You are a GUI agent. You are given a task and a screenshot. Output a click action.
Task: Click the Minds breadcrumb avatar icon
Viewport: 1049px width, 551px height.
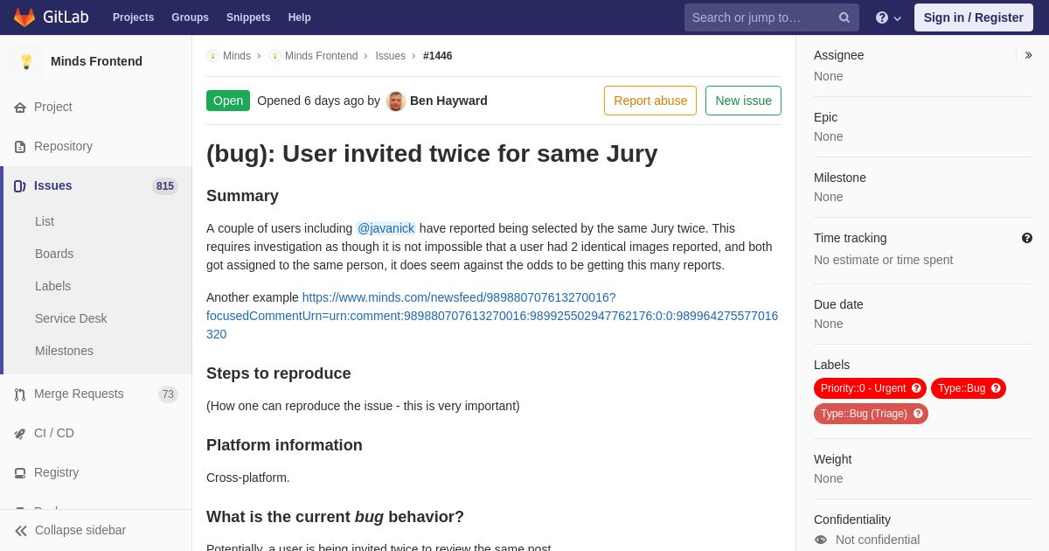pos(212,56)
